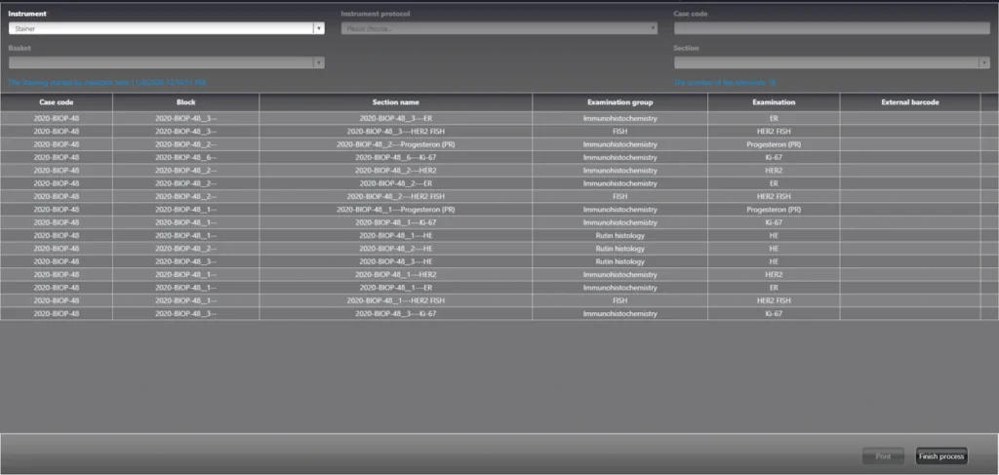Click the Case code input field
Screen dimensions: 999x475
click(831, 28)
